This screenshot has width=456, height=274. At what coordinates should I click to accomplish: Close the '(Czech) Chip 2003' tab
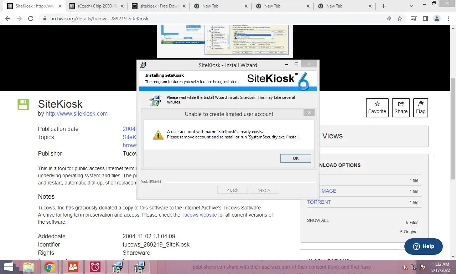click(122, 6)
